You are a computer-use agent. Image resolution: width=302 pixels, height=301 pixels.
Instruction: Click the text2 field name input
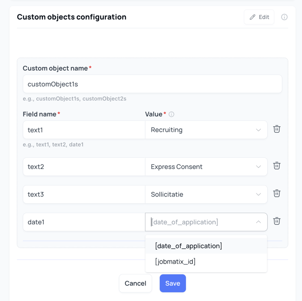click(x=84, y=167)
